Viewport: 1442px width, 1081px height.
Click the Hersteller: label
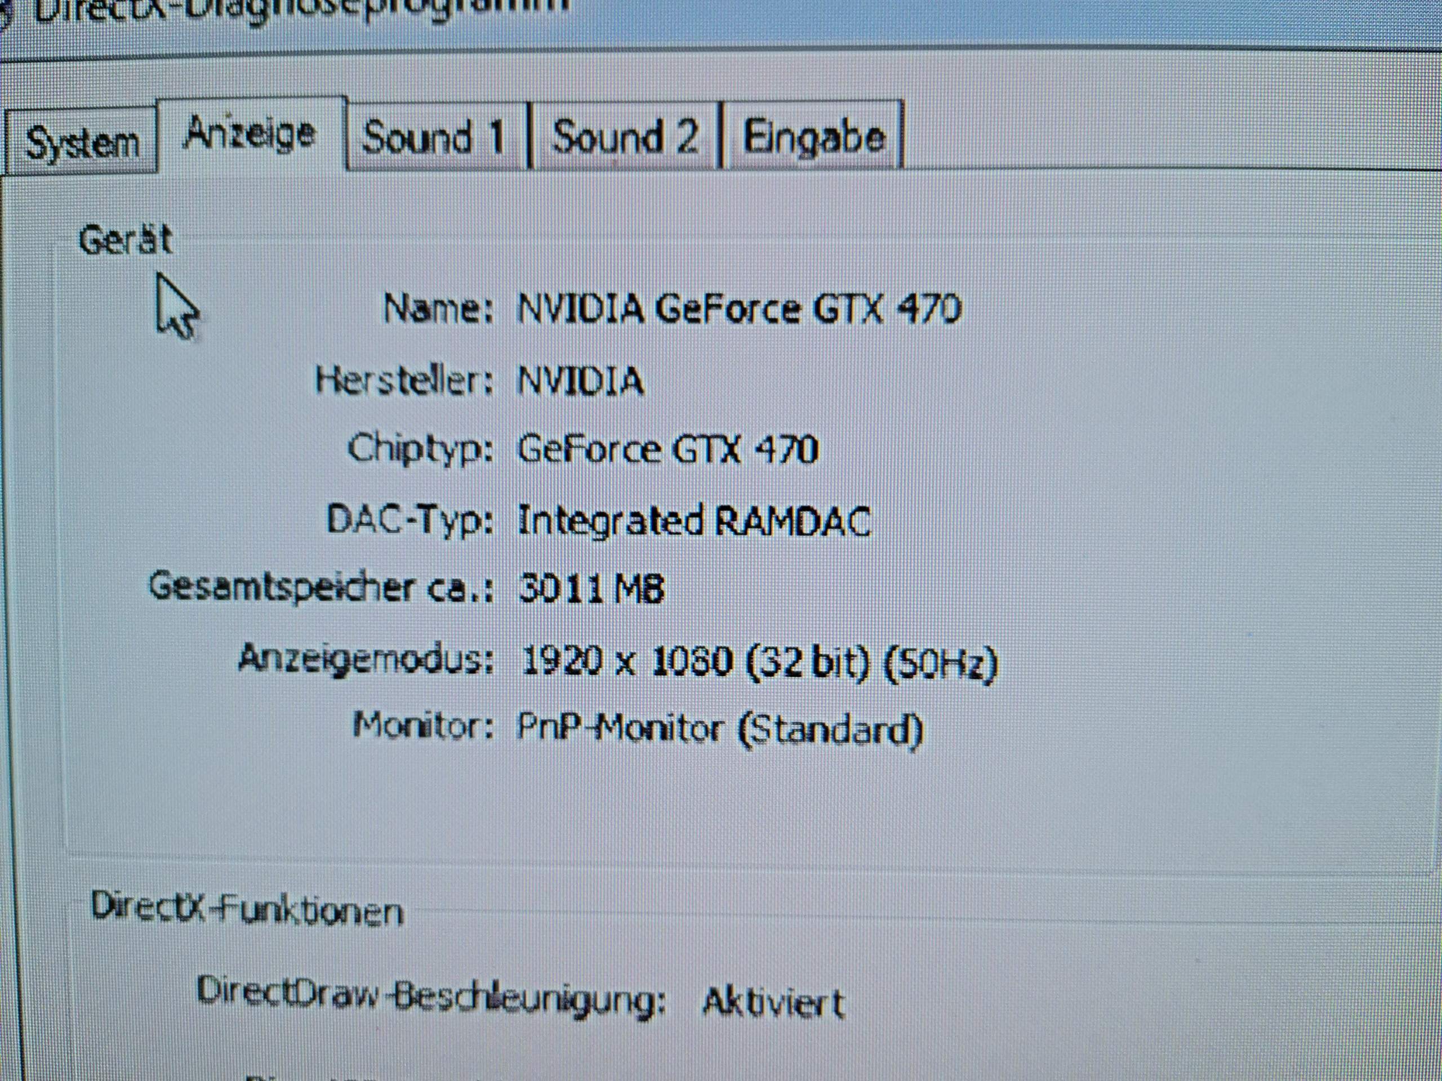click(404, 381)
